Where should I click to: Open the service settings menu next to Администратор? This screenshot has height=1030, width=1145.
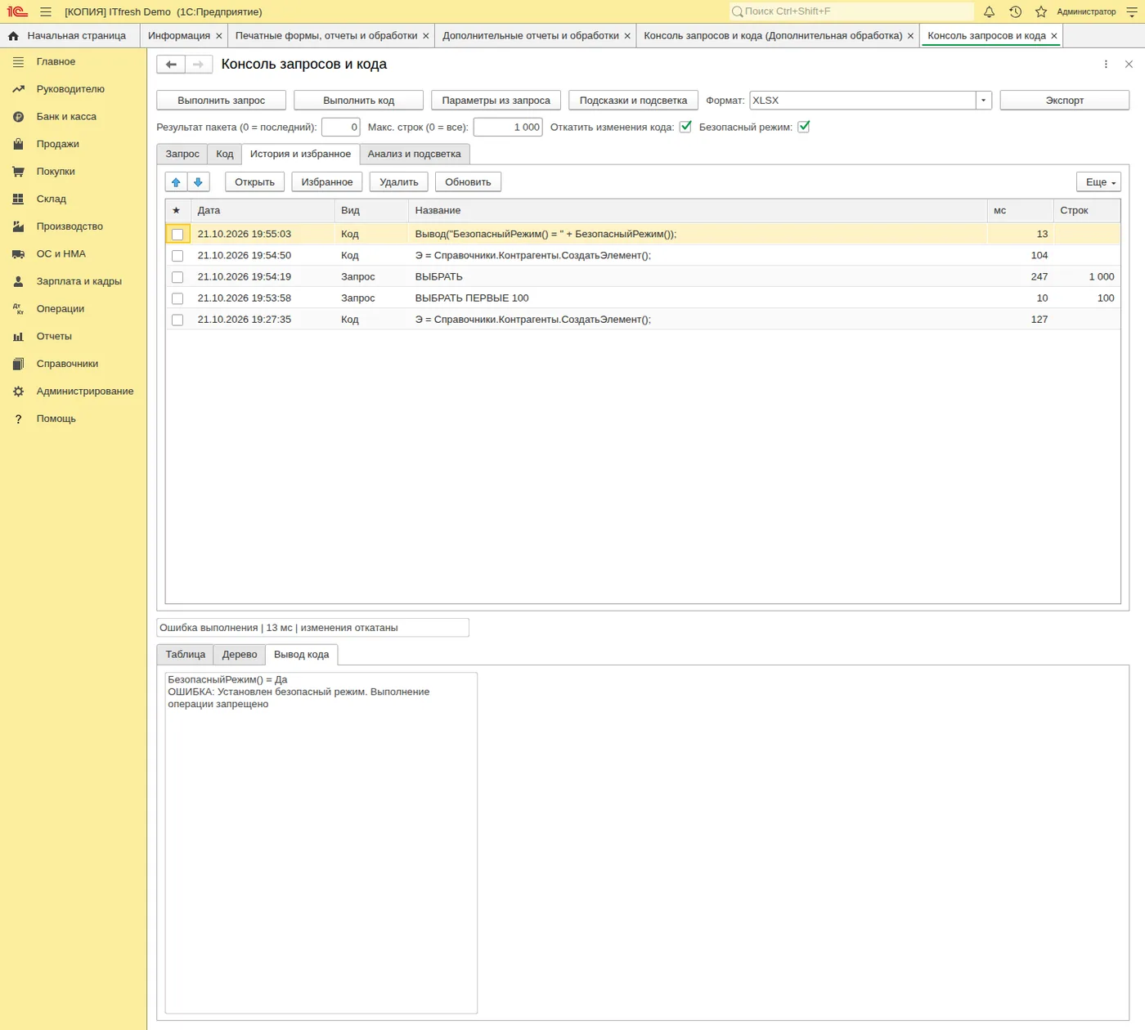tap(1132, 11)
